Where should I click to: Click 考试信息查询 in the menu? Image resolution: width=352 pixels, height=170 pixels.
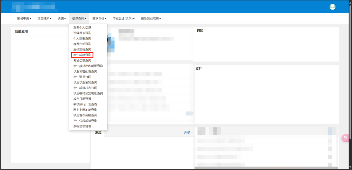82,60
